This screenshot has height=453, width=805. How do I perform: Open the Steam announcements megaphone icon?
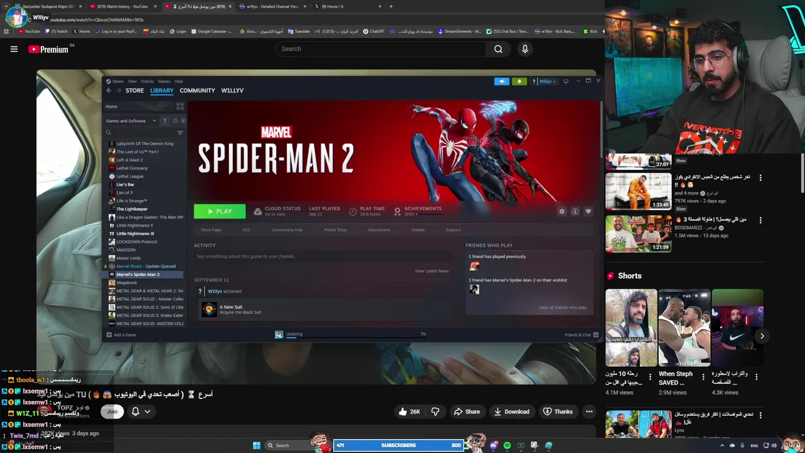click(x=502, y=81)
